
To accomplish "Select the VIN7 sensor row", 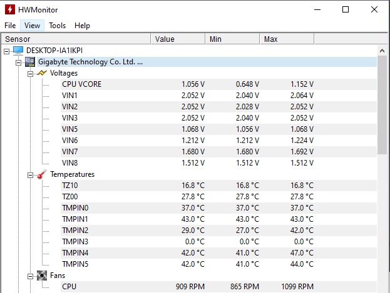I will 219,152.
